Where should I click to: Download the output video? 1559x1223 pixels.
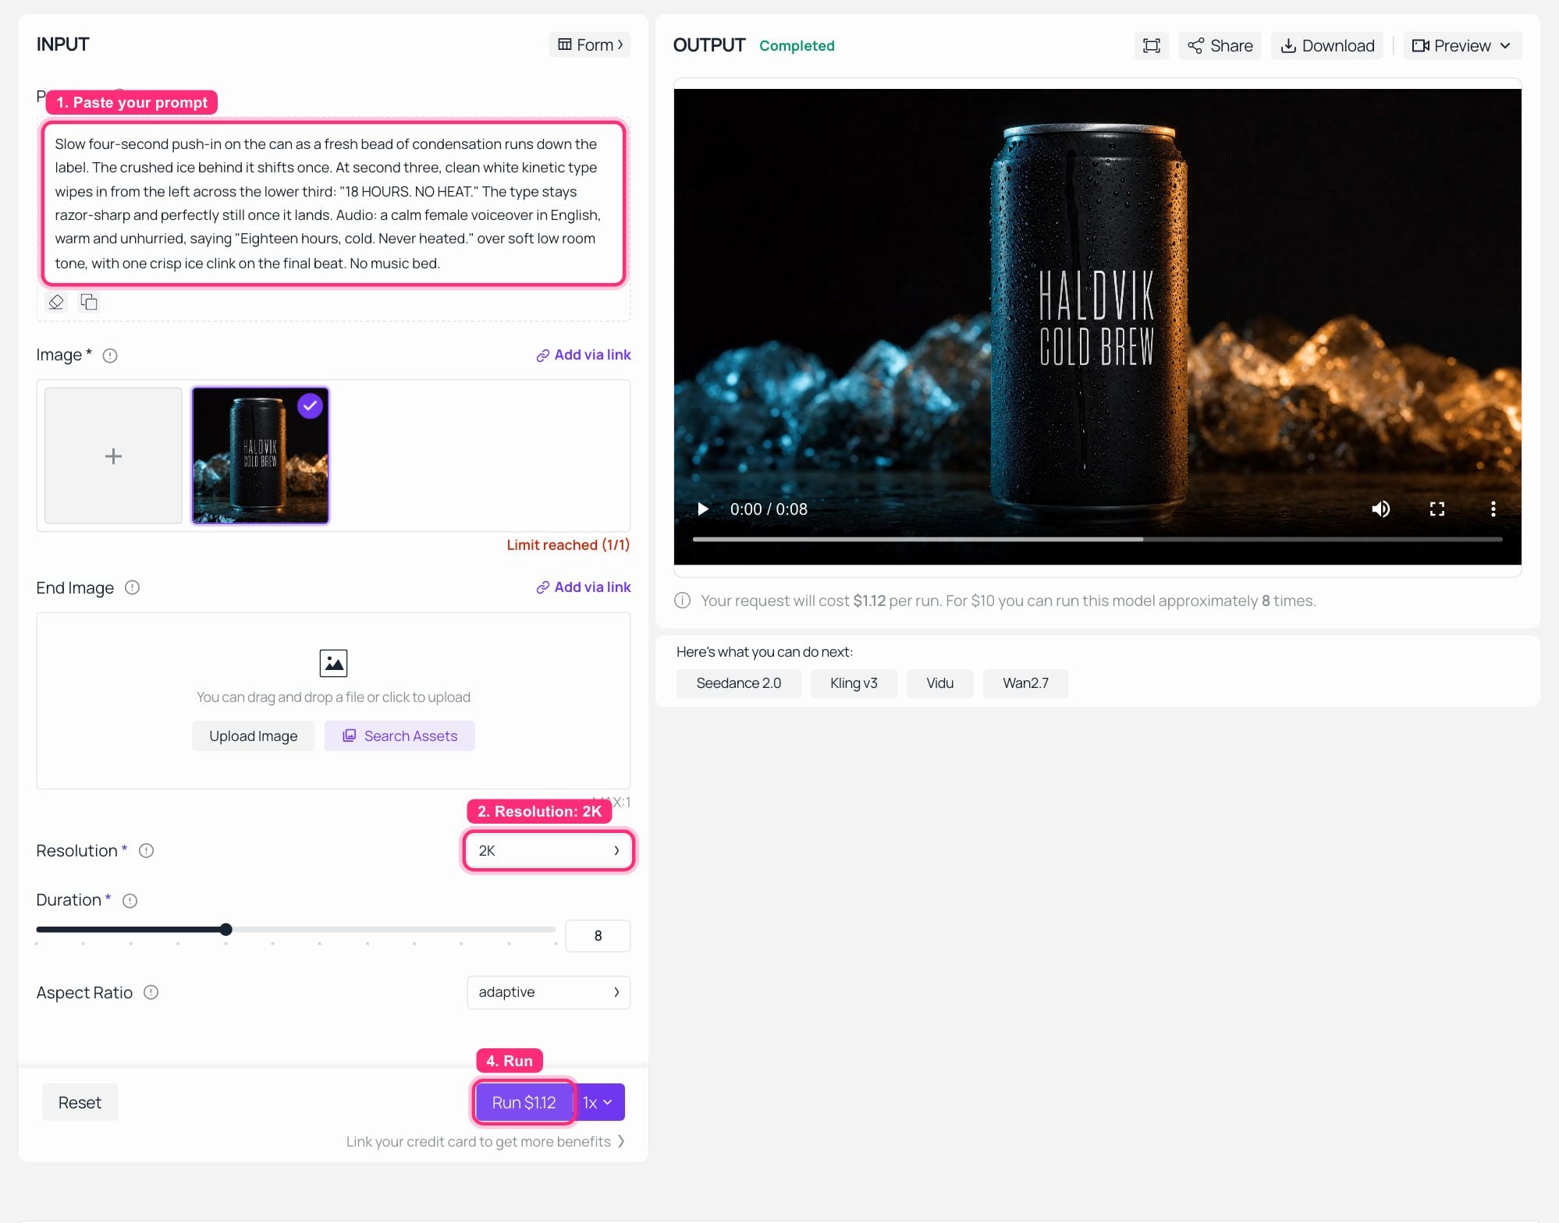tap(1327, 46)
